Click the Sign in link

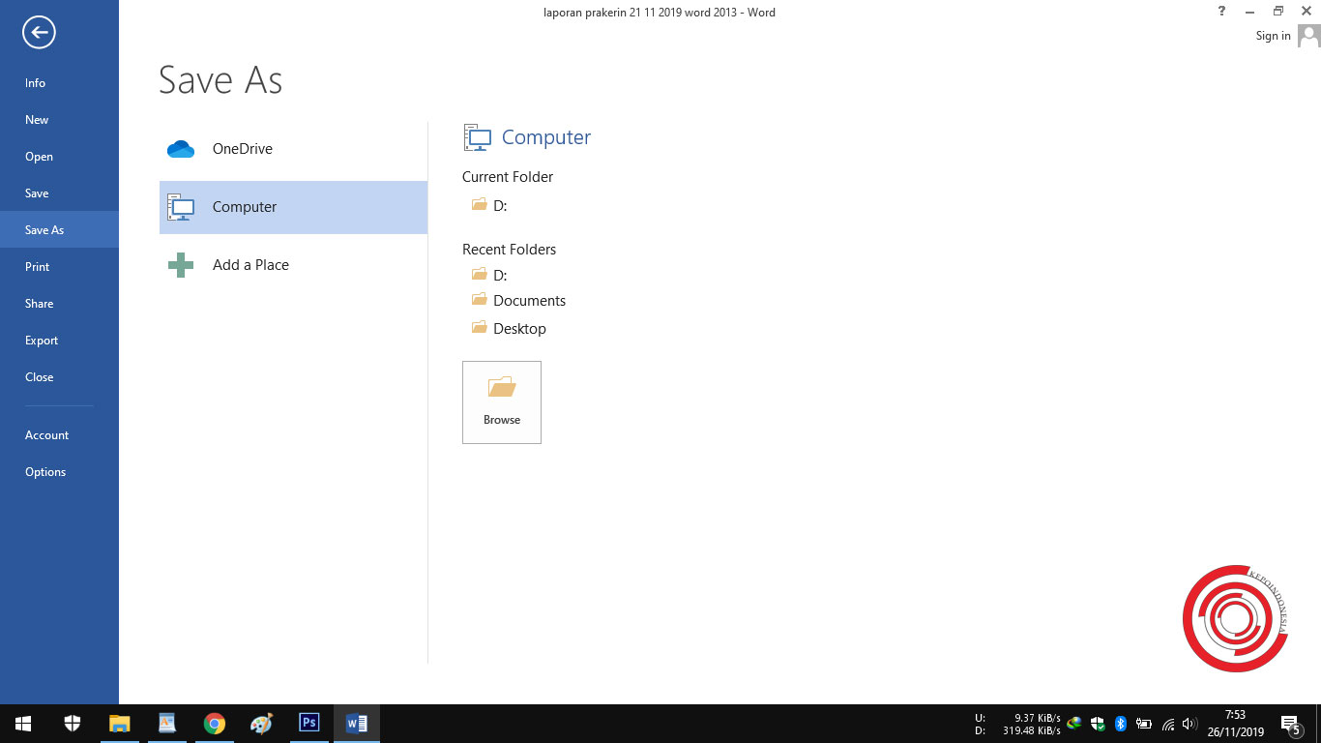[1272, 35]
